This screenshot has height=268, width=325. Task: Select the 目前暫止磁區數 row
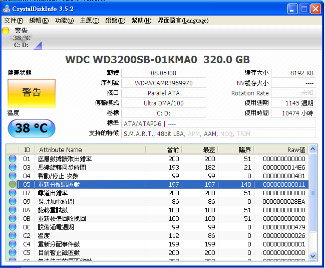pos(158,252)
